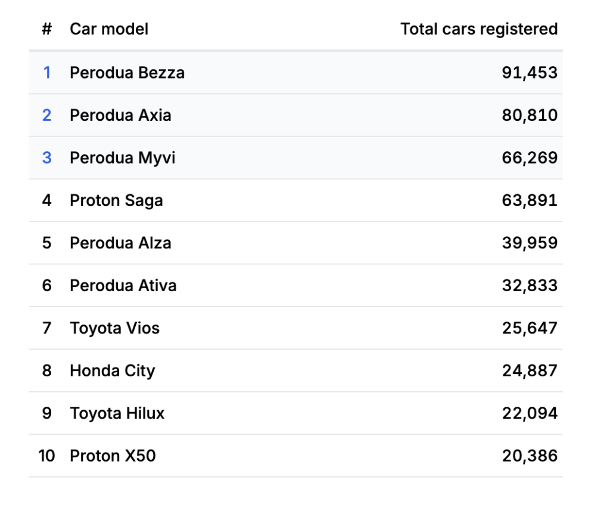Click the blue rank number 1
The image size is (610, 527).
[46, 73]
